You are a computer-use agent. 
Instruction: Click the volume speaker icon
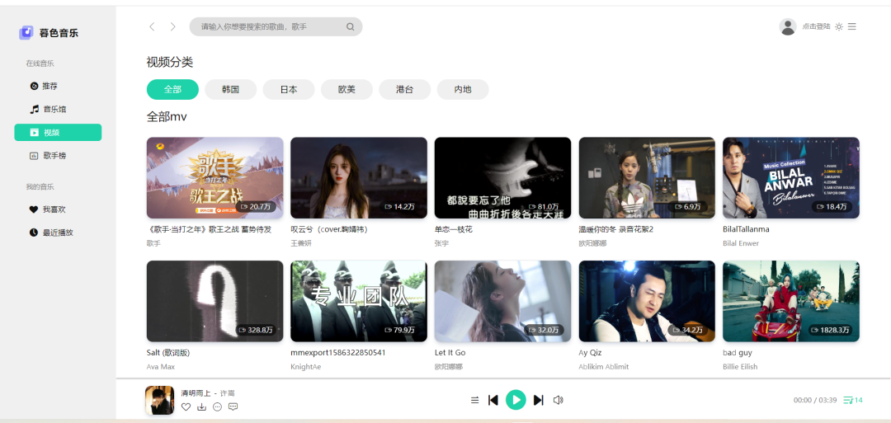pyautogui.click(x=558, y=400)
